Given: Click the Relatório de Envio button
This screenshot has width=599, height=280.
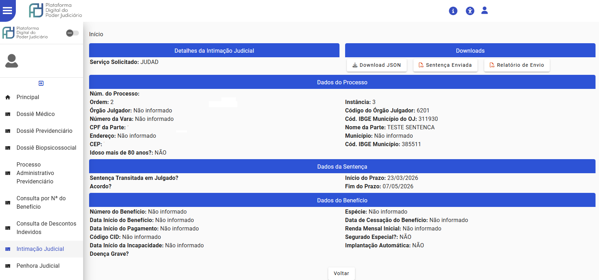Looking at the screenshot, I should (x=517, y=65).
